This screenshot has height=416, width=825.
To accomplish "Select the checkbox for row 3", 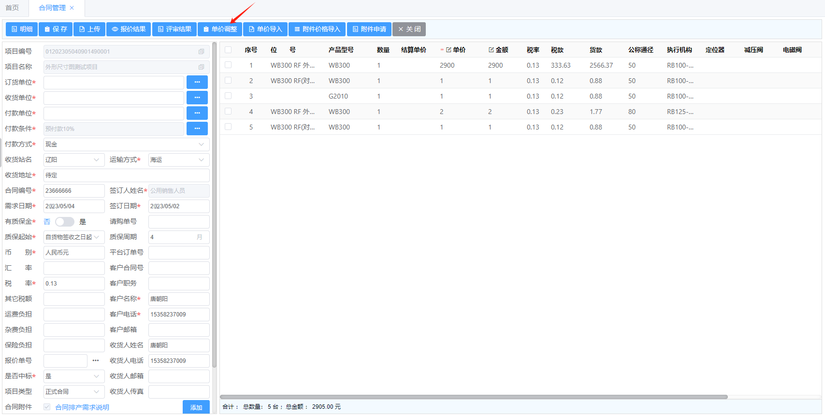I will click(228, 96).
